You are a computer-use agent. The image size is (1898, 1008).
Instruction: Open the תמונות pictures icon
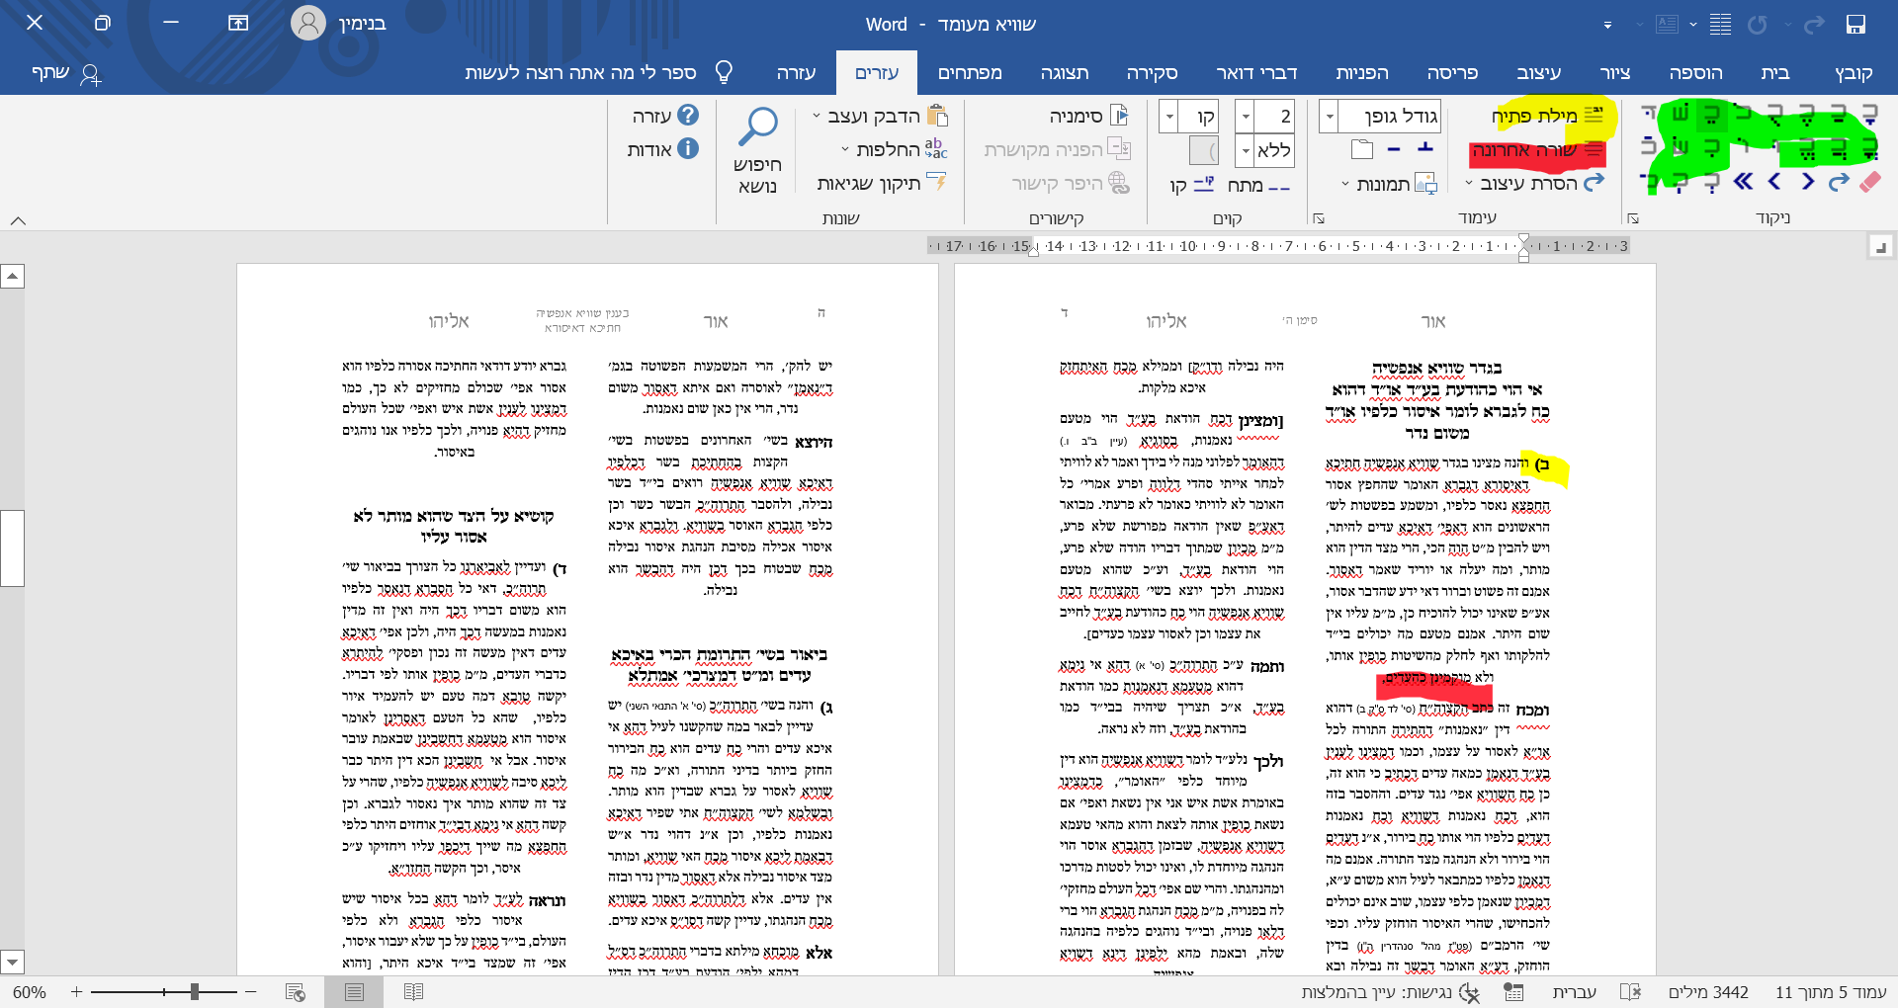point(1425,184)
